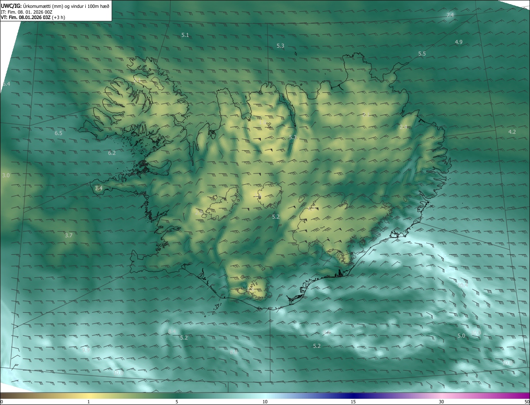Click the valid time 'VT: Fim. 08.01.2026 03Z (+3 h)'

coord(33,17)
